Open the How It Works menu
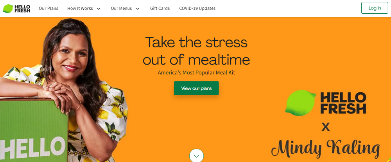 80,8
